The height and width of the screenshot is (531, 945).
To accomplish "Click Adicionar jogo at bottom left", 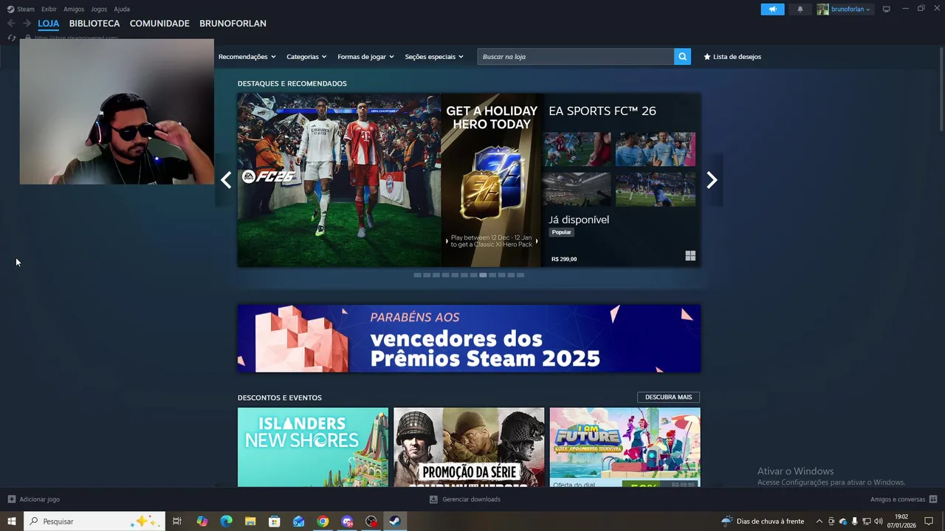I will (x=34, y=499).
